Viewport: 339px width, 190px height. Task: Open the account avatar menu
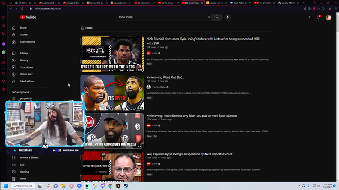point(328,17)
